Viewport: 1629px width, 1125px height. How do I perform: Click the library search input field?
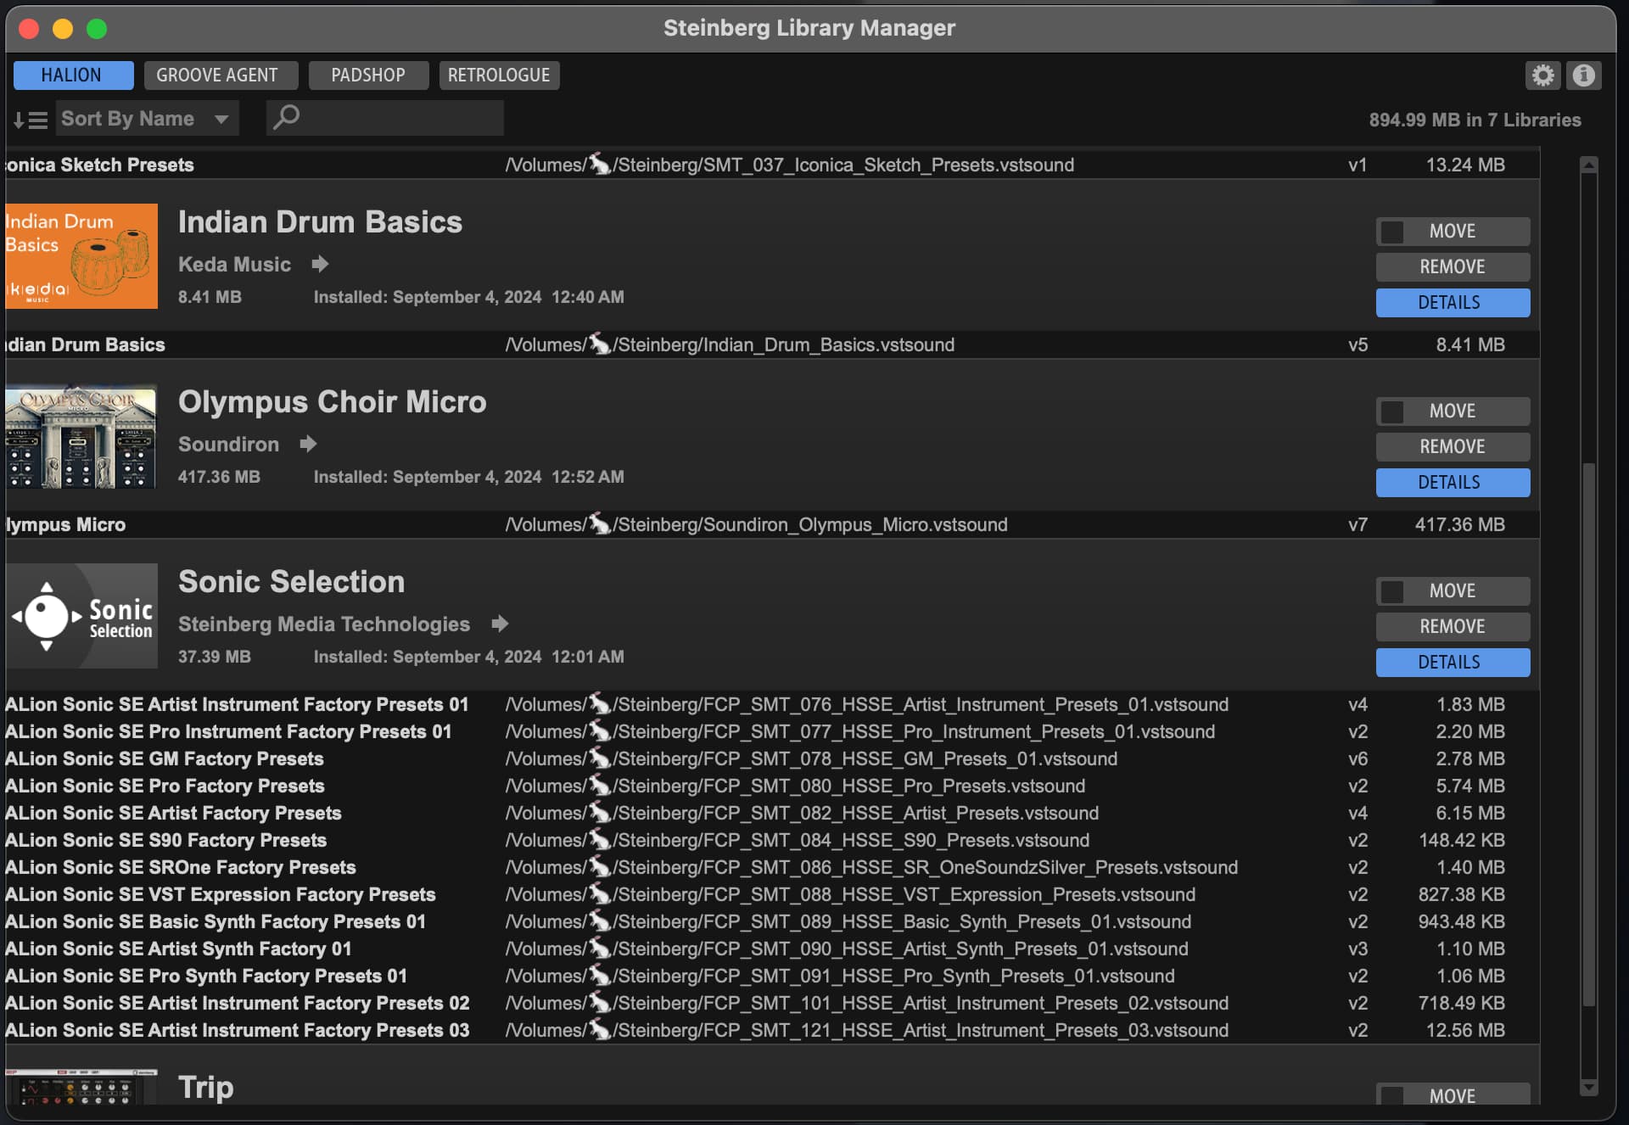point(385,118)
